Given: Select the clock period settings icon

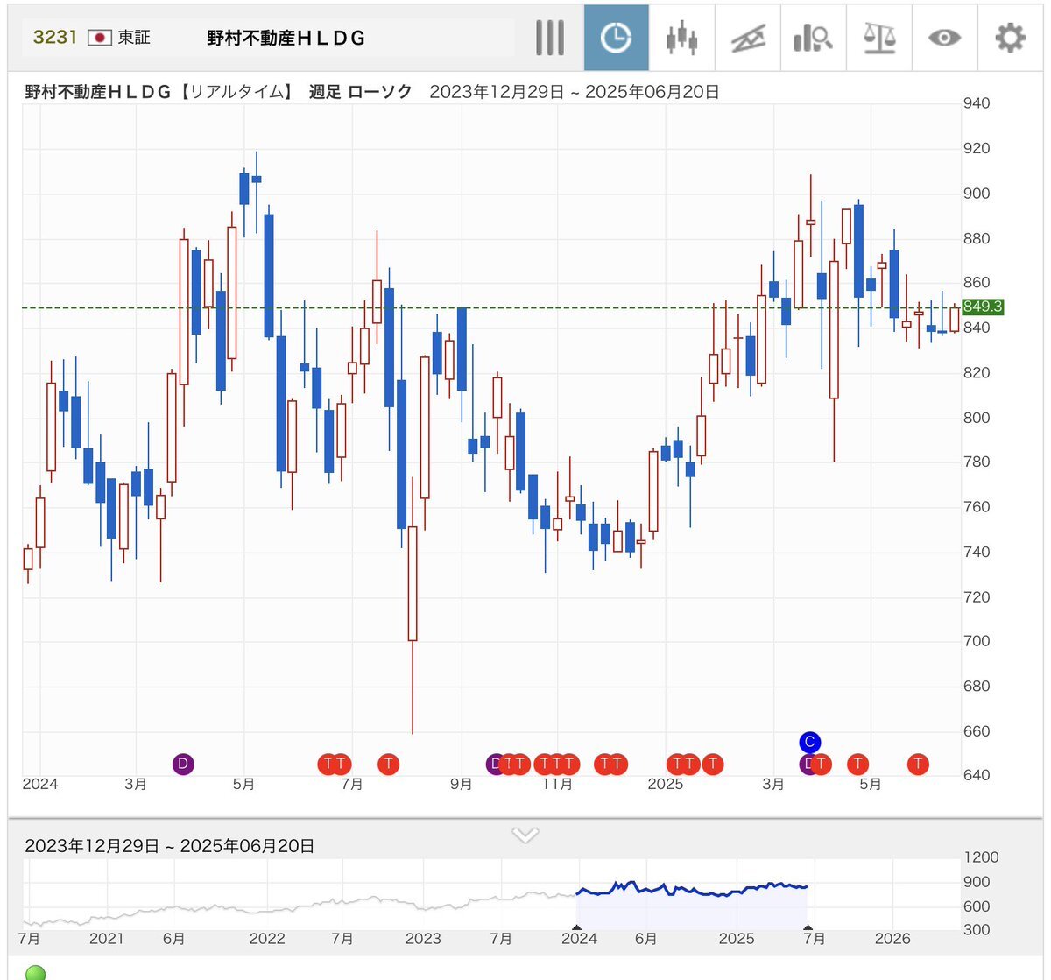Looking at the screenshot, I should coord(617,38).
